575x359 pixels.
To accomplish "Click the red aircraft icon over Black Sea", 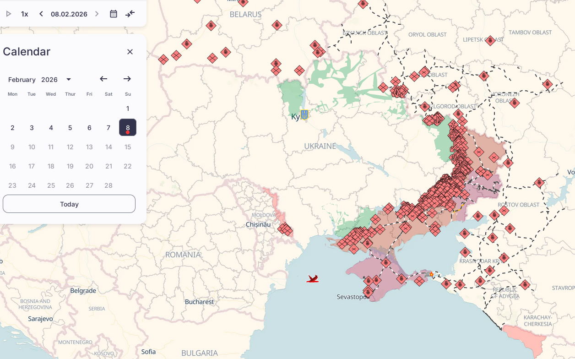I will [x=313, y=279].
